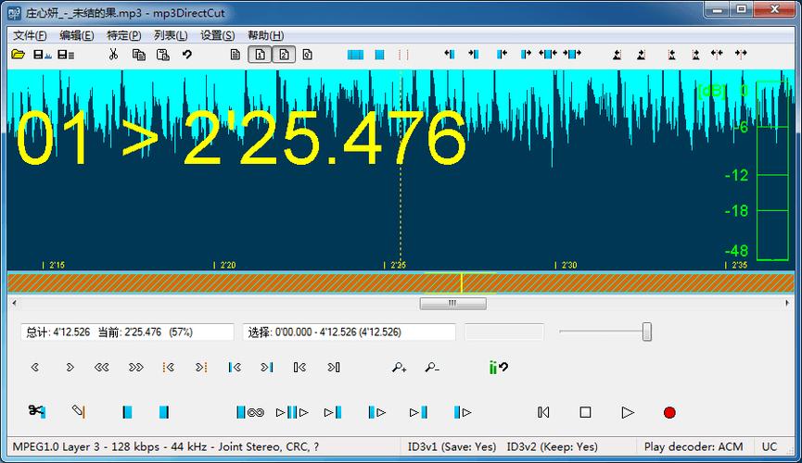Jump to selection end blue-bar icon
The height and width of the screenshot is (463, 802).
point(267,367)
